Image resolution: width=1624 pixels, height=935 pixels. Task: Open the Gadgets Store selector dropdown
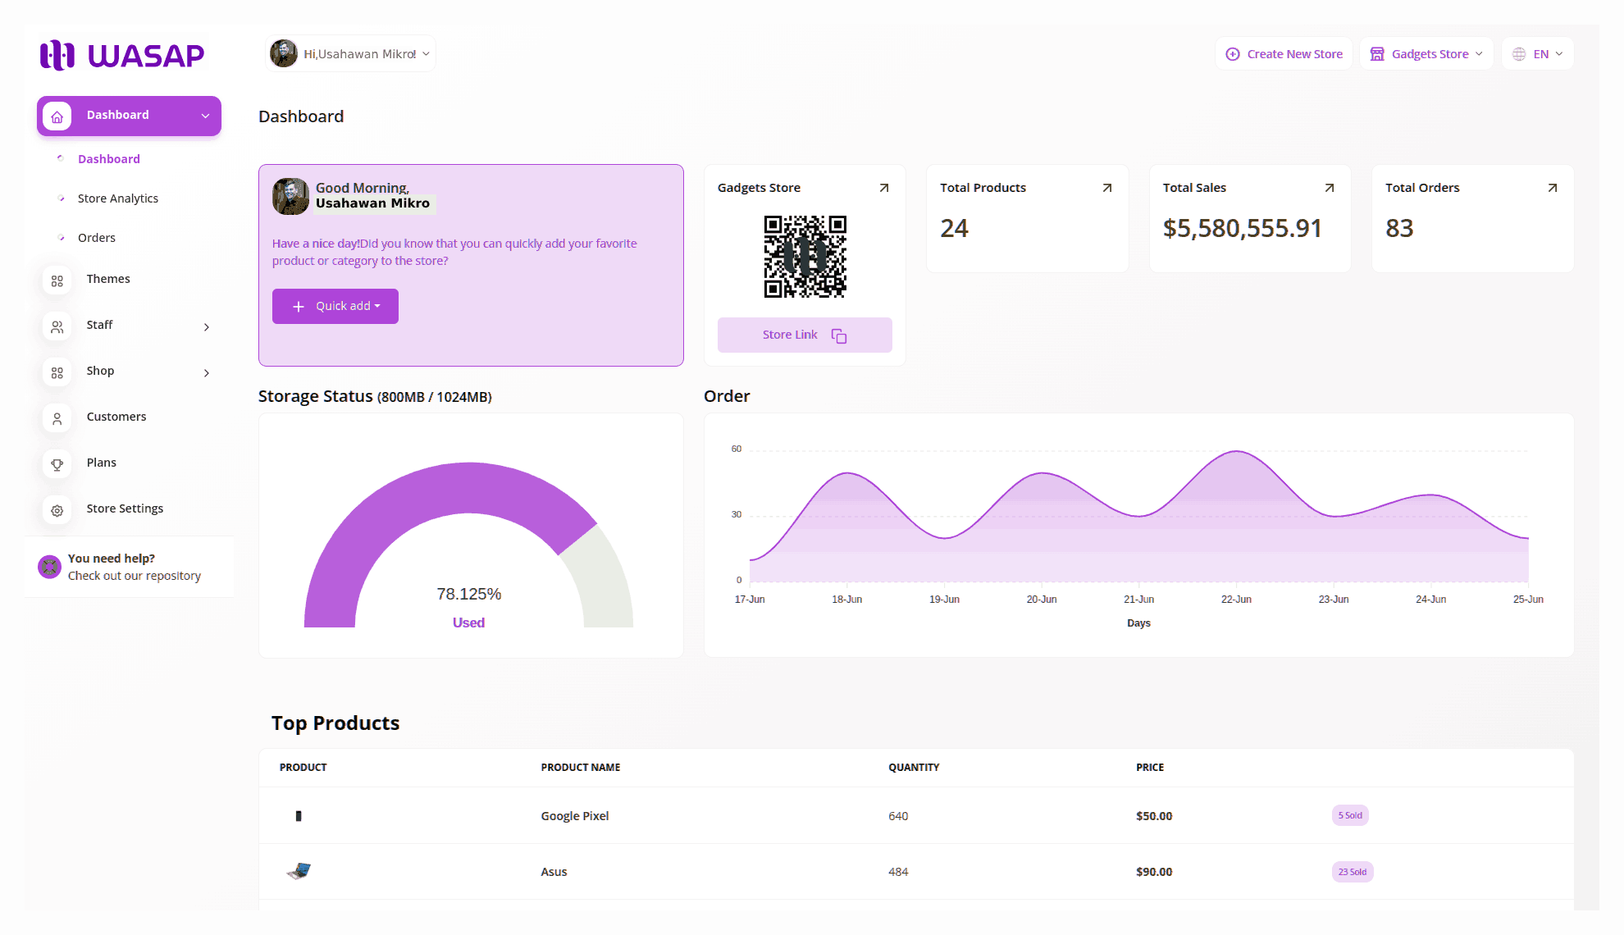point(1426,54)
